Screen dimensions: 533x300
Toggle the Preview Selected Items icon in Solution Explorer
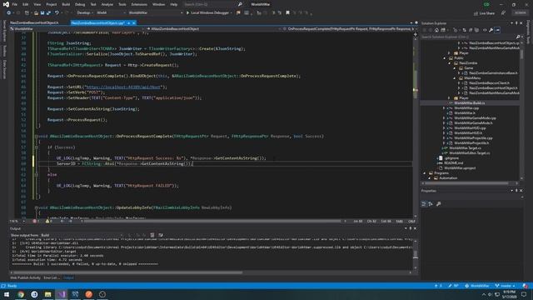coord(497,30)
